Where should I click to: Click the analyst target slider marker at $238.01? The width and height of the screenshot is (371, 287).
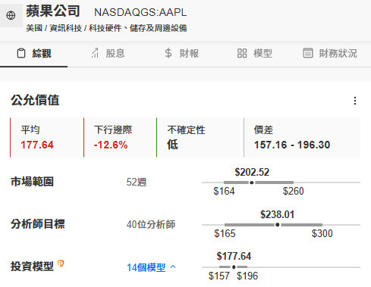[x=278, y=225]
